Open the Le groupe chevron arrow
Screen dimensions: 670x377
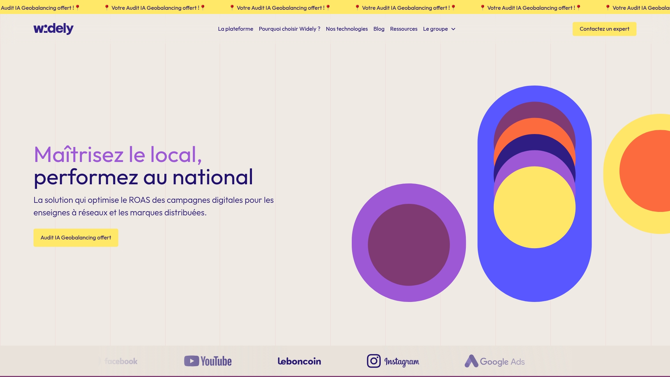tap(453, 29)
